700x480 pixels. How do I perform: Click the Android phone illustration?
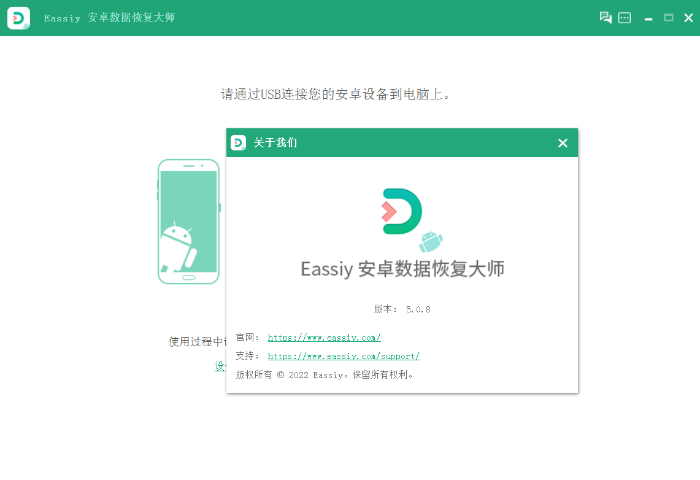click(x=189, y=222)
